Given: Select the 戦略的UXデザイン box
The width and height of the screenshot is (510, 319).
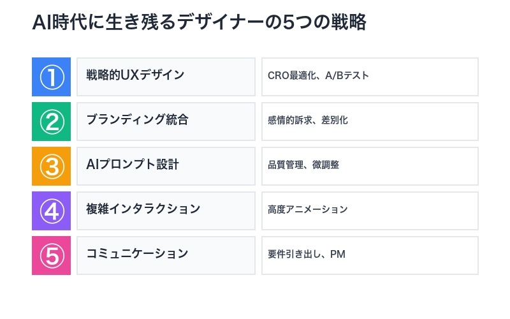Looking at the screenshot, I should click(x=166, y=77).
